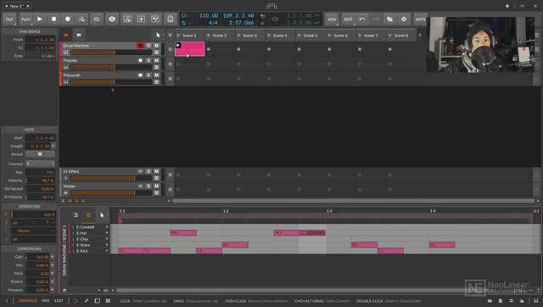Switch to the MIX view tab
This screenshot has height=307, width=543.
click(45, 301)
